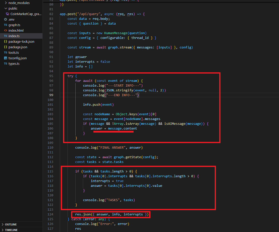Click the TS icon beside tools.ts

tap(6, 52)
